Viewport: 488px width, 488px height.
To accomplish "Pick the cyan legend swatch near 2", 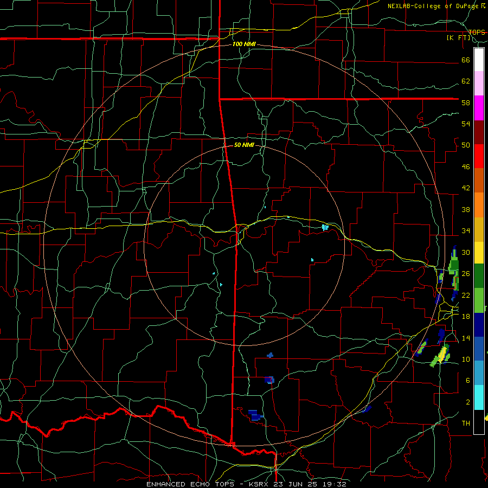I will click(479, 397).
